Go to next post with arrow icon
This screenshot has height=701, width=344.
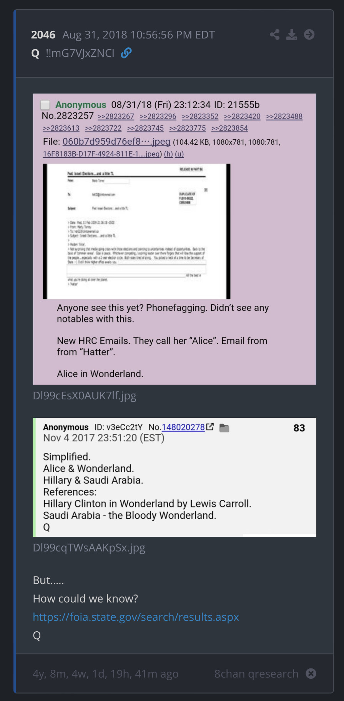[309, 35]
